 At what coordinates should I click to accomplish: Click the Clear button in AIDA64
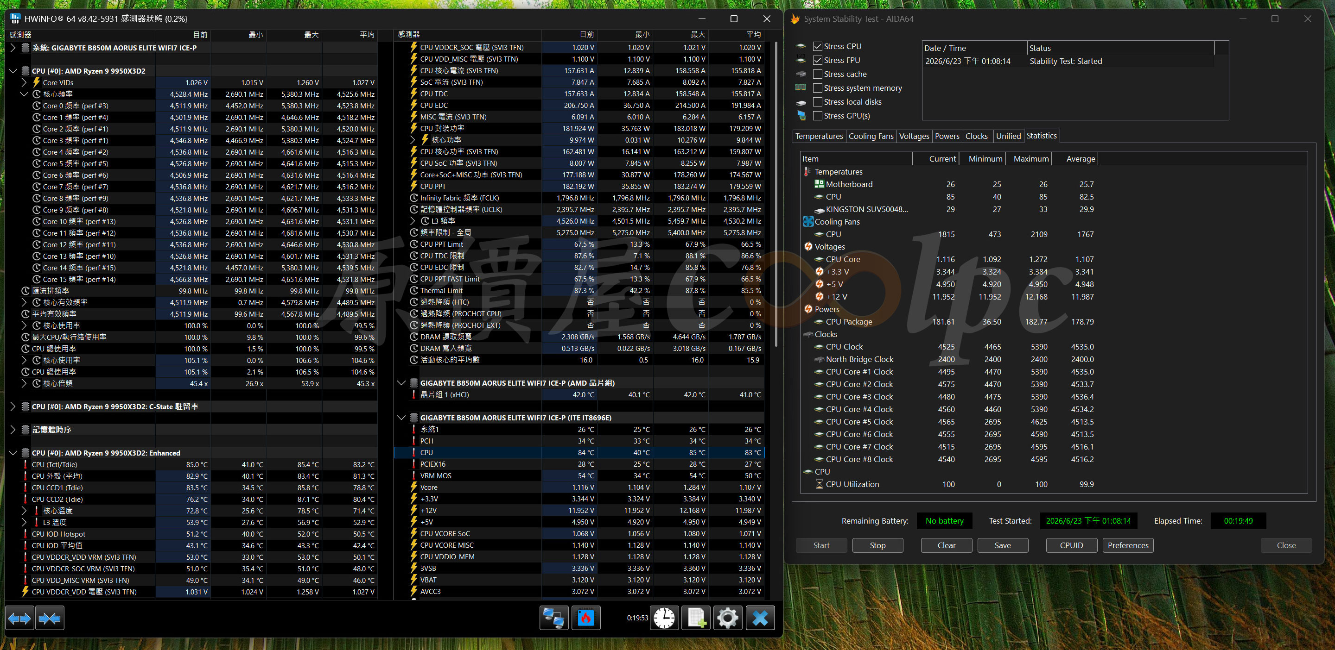(x=946, y=545)
